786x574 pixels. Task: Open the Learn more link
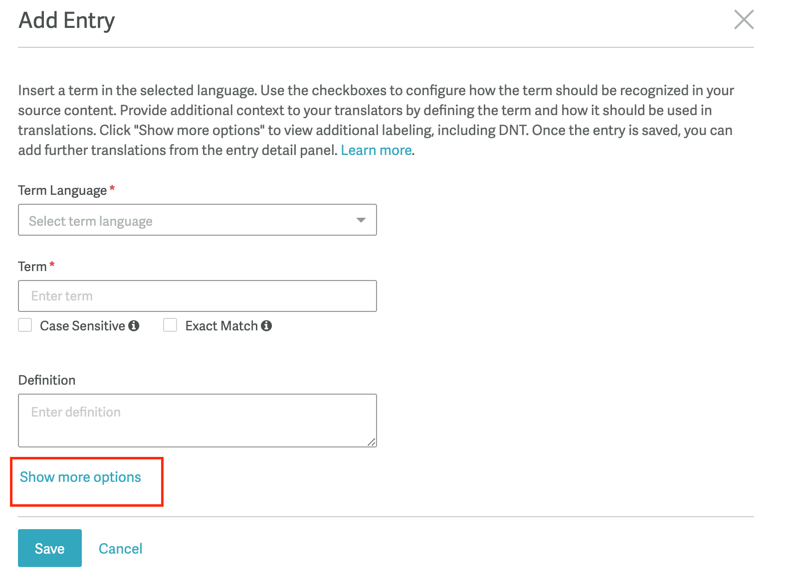[x=376, y=150]
